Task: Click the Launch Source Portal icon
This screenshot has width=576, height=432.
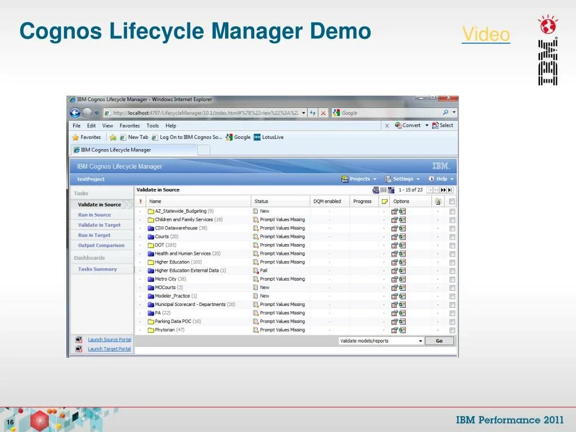Action: point(79,340)
